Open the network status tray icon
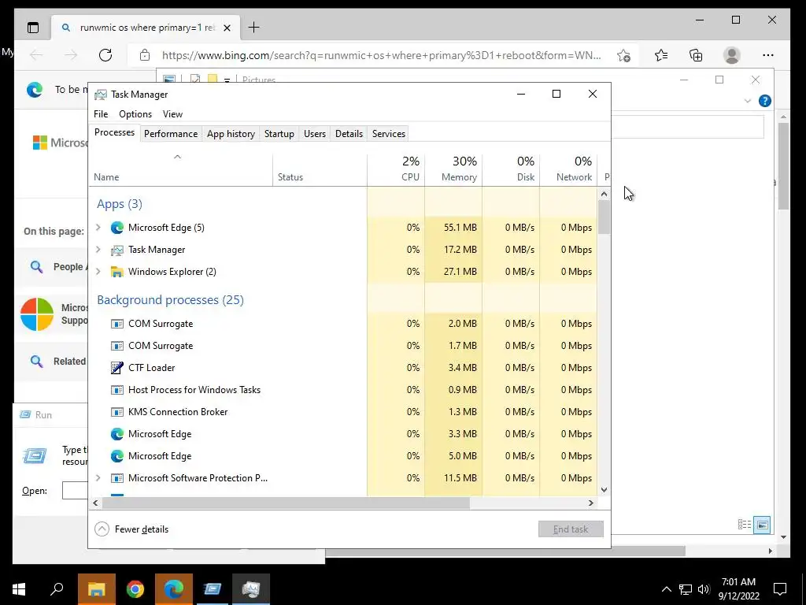Screen dimensions: 806x605 tap(686, 589)
